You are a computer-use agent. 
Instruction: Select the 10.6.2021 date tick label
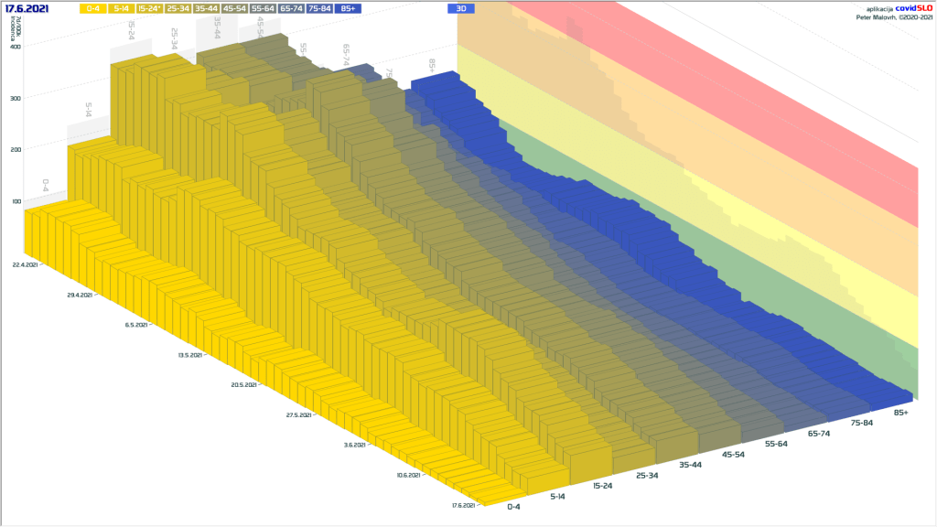(x=409, y=475)
